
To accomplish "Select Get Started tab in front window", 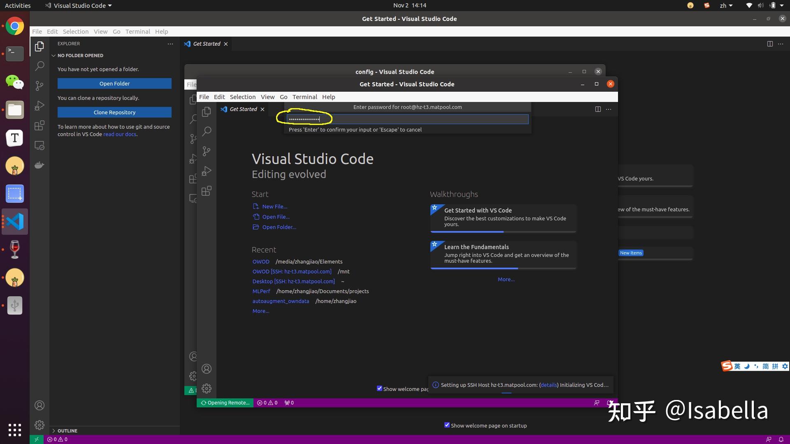I will (243, 109).
